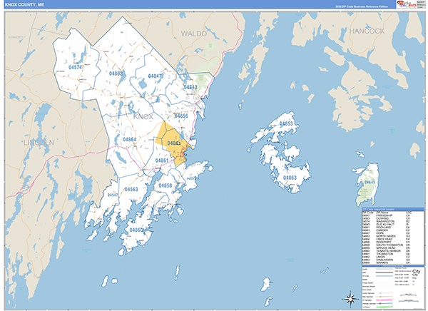
Task: Click the HANCOCK county label
Action: click(367, 31)
